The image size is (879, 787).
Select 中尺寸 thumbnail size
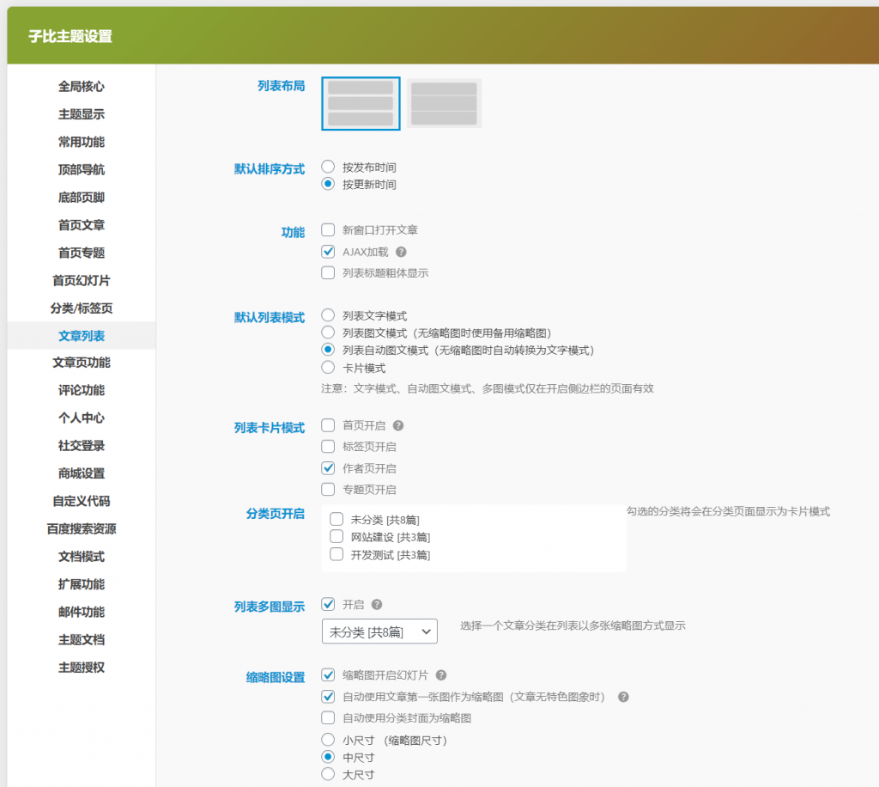pyautogui.click(x=328, y=757)
